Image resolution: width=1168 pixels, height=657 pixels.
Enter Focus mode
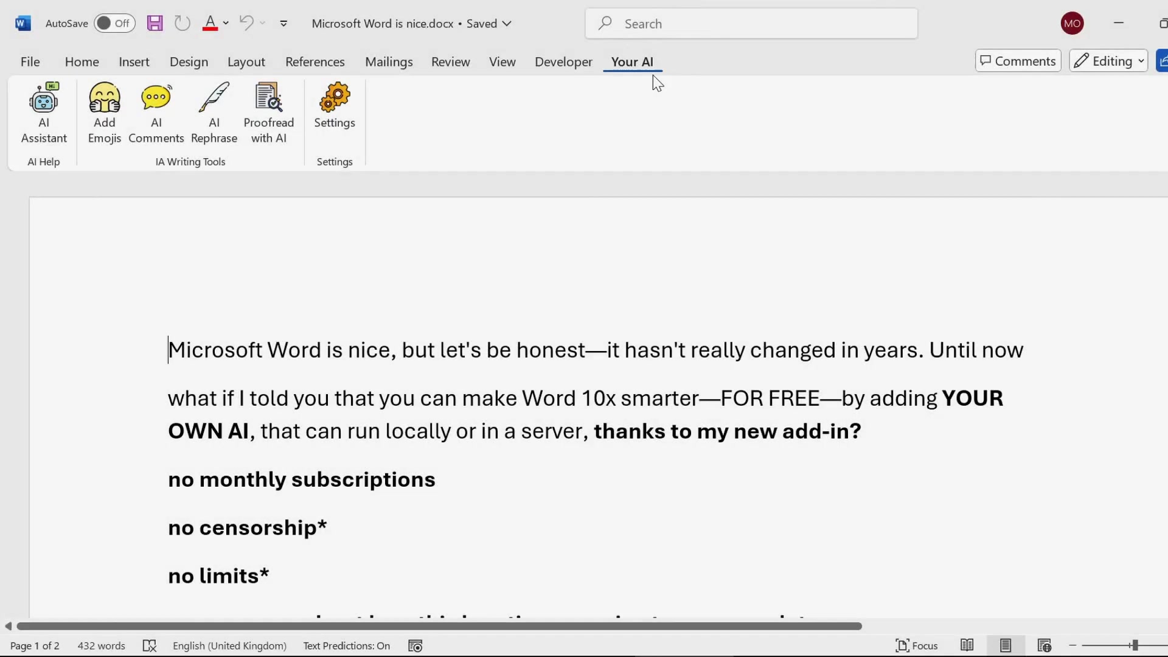917,645
